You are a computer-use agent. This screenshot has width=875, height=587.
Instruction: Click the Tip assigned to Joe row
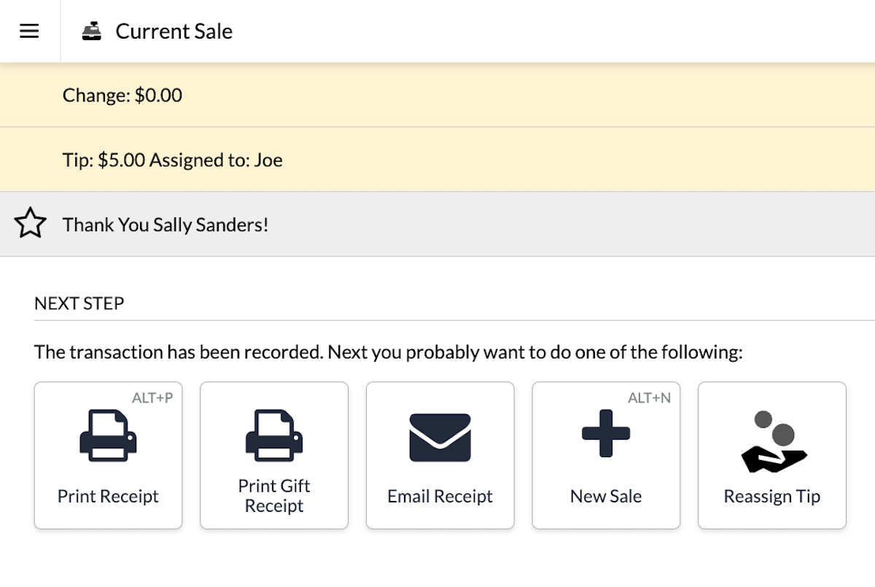437,160
